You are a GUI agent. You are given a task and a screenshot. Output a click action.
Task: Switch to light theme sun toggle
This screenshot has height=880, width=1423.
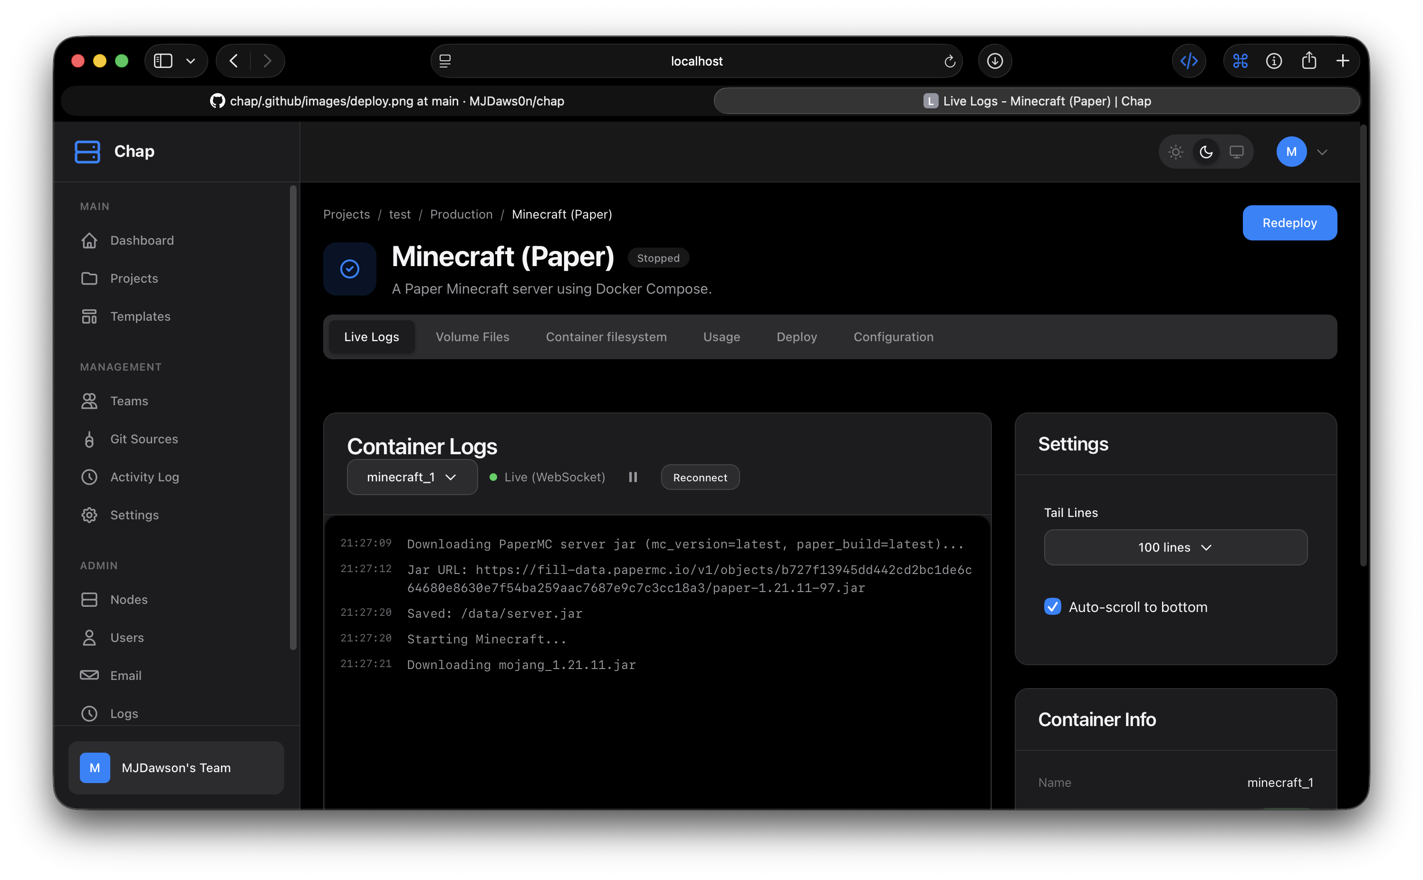point(1176,152)
